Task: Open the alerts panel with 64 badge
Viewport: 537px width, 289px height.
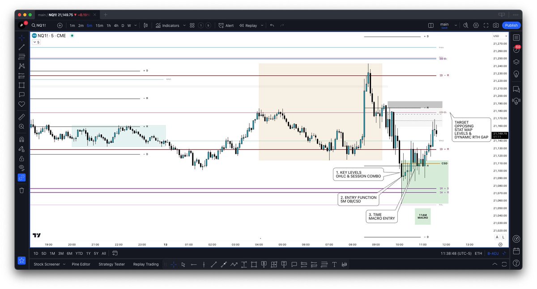Action: [516, 50]
